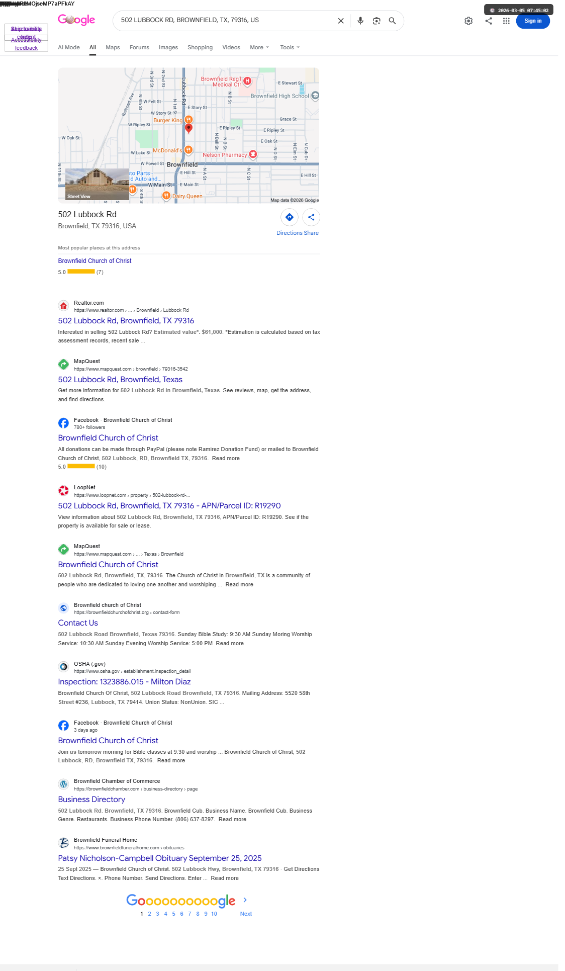565x971 pixels.
Task: Go to results page 10
Action: 214,914
